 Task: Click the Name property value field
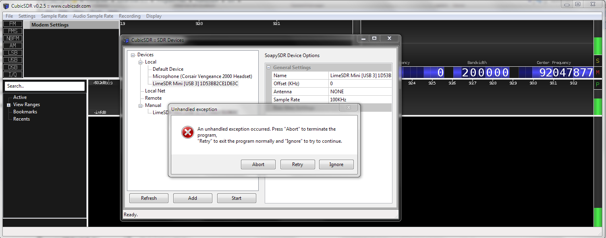(x=360, y=76)
